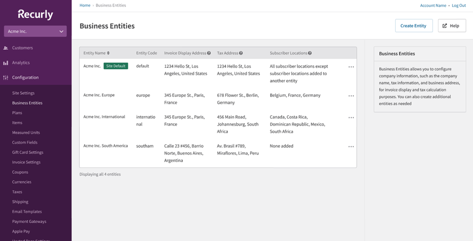Open the actions menu for Acme Inc. Europe
Image resolution: width=473 pixels, height=241 pixels.
(x=351, y=96)
